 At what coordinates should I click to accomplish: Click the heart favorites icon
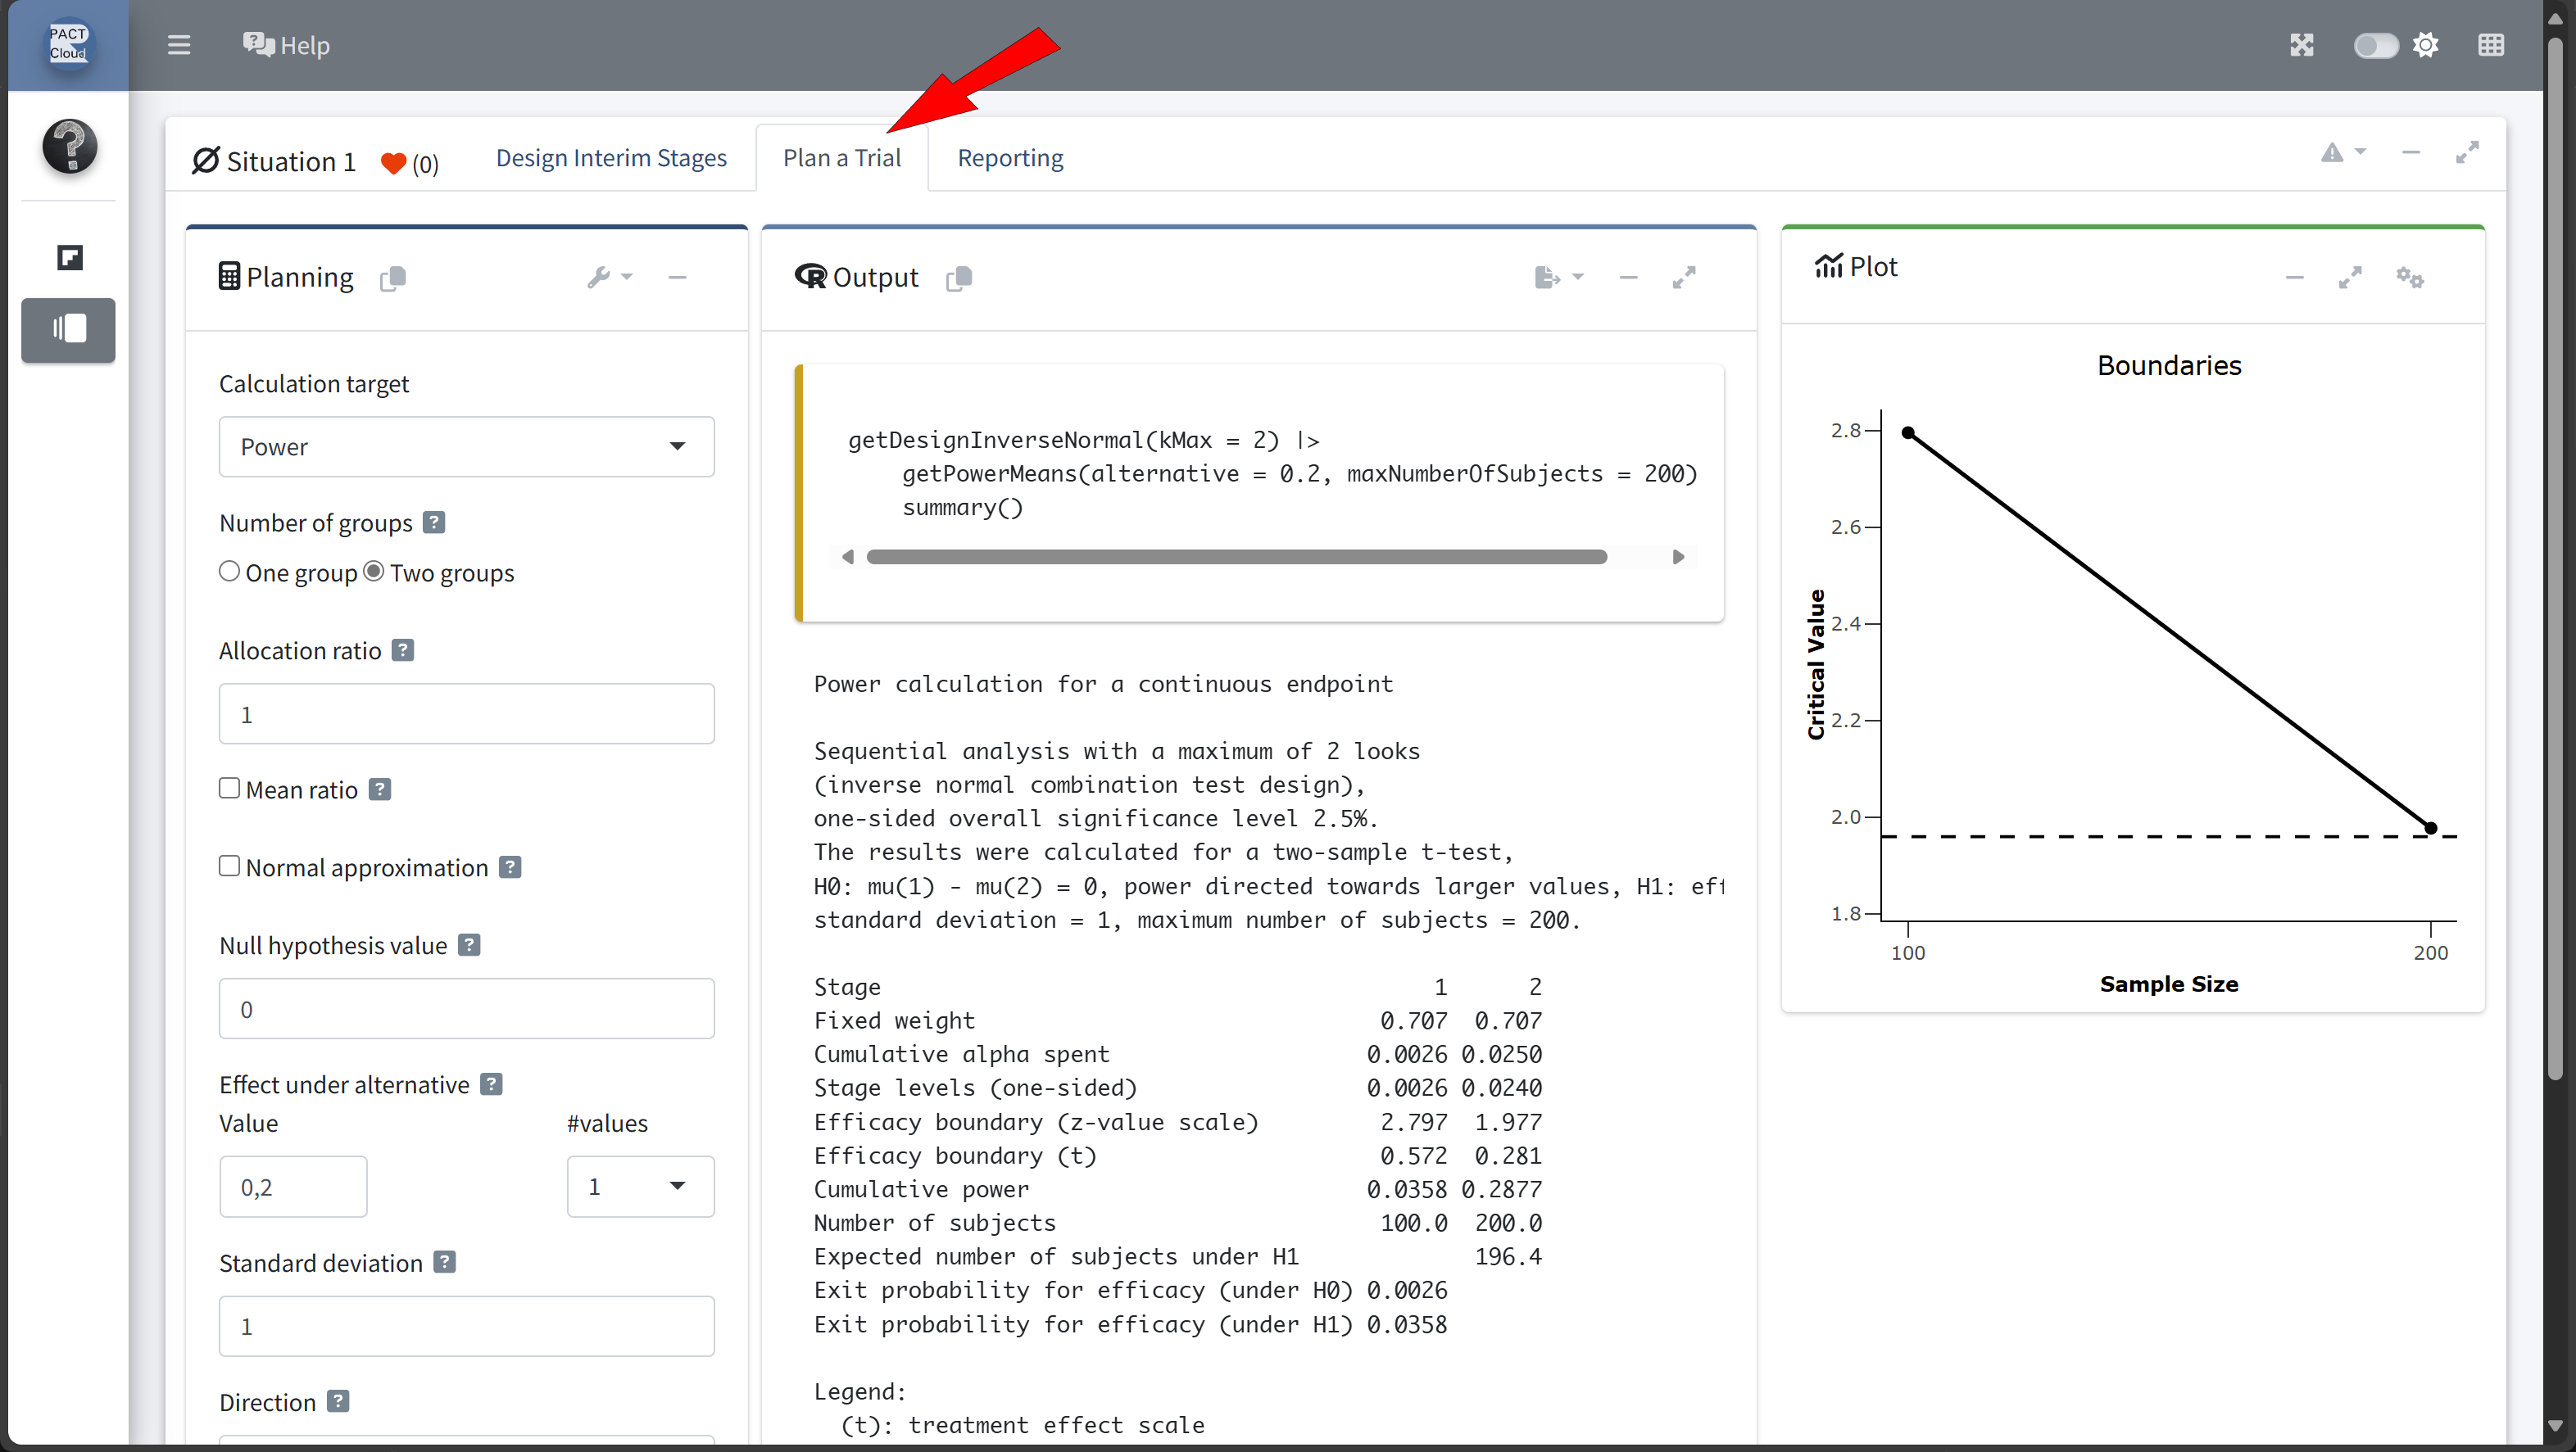394,163
